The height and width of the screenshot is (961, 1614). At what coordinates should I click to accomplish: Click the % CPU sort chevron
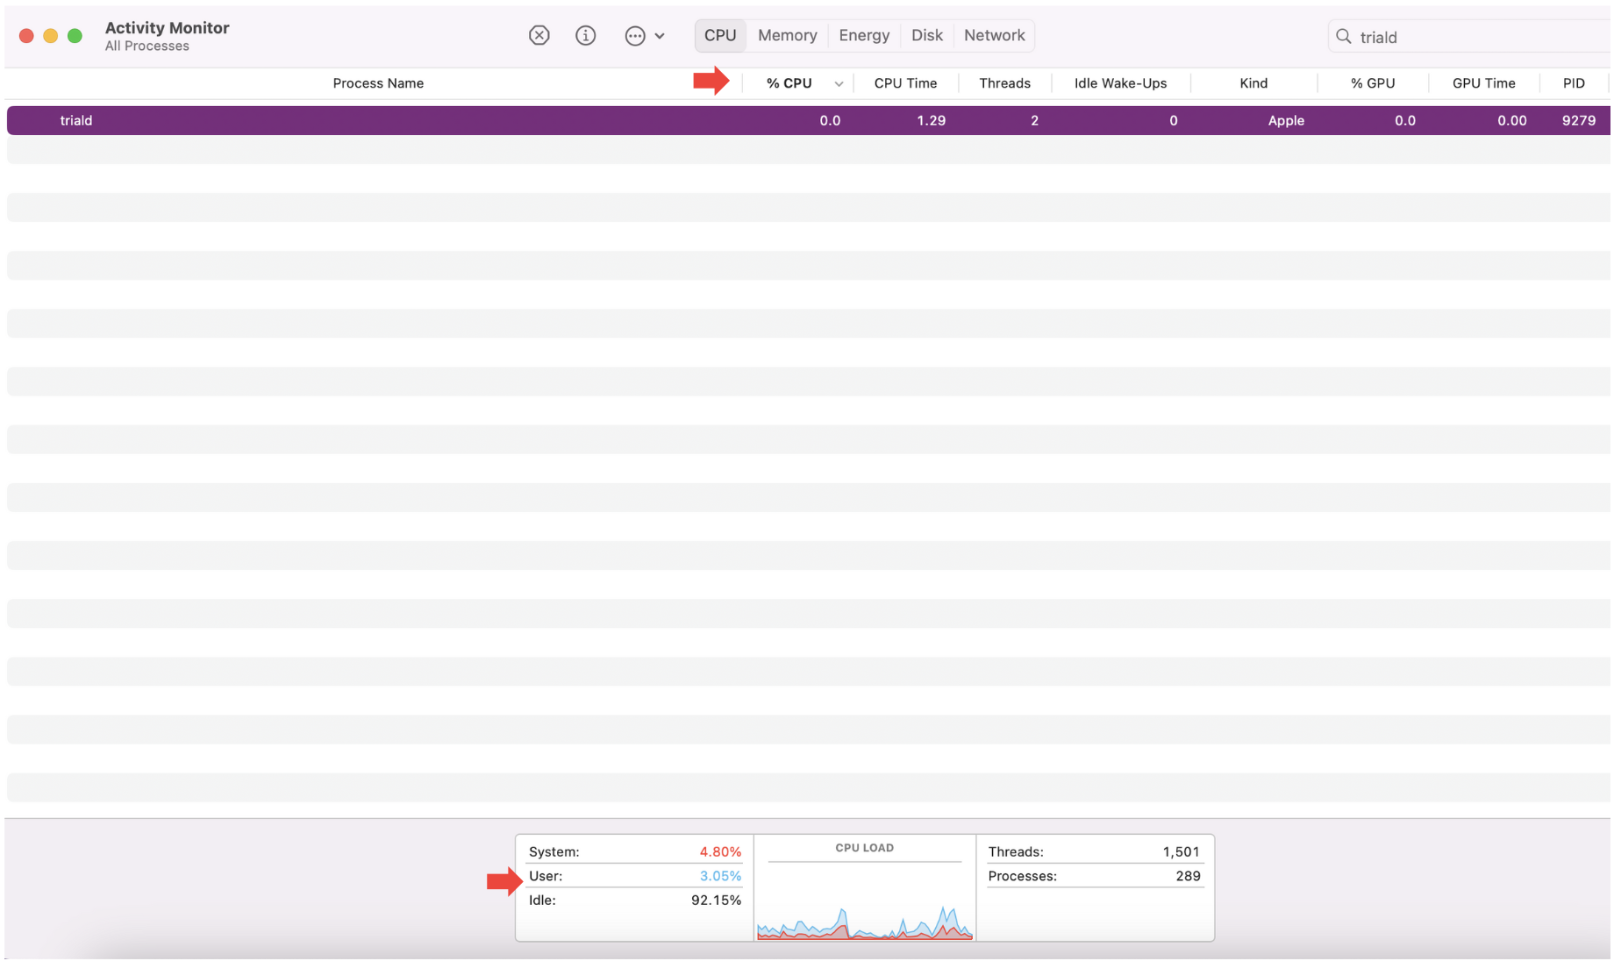838,83
